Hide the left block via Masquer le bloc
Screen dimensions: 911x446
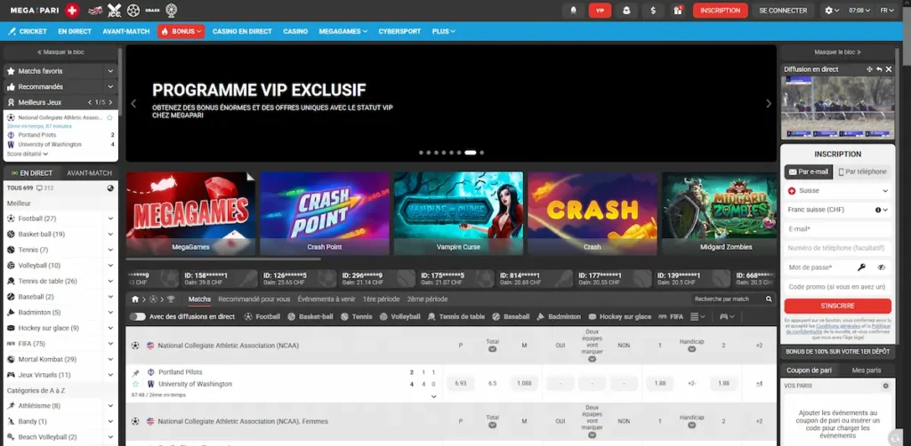[x=60, y=52]
